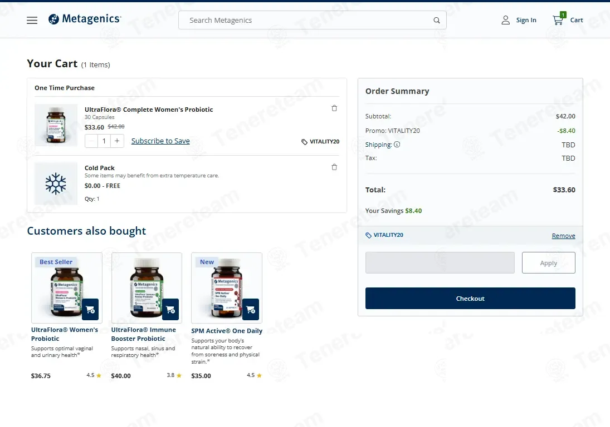Click the 3.8 star rating
The image size is (610, 427).
(174, 375)
